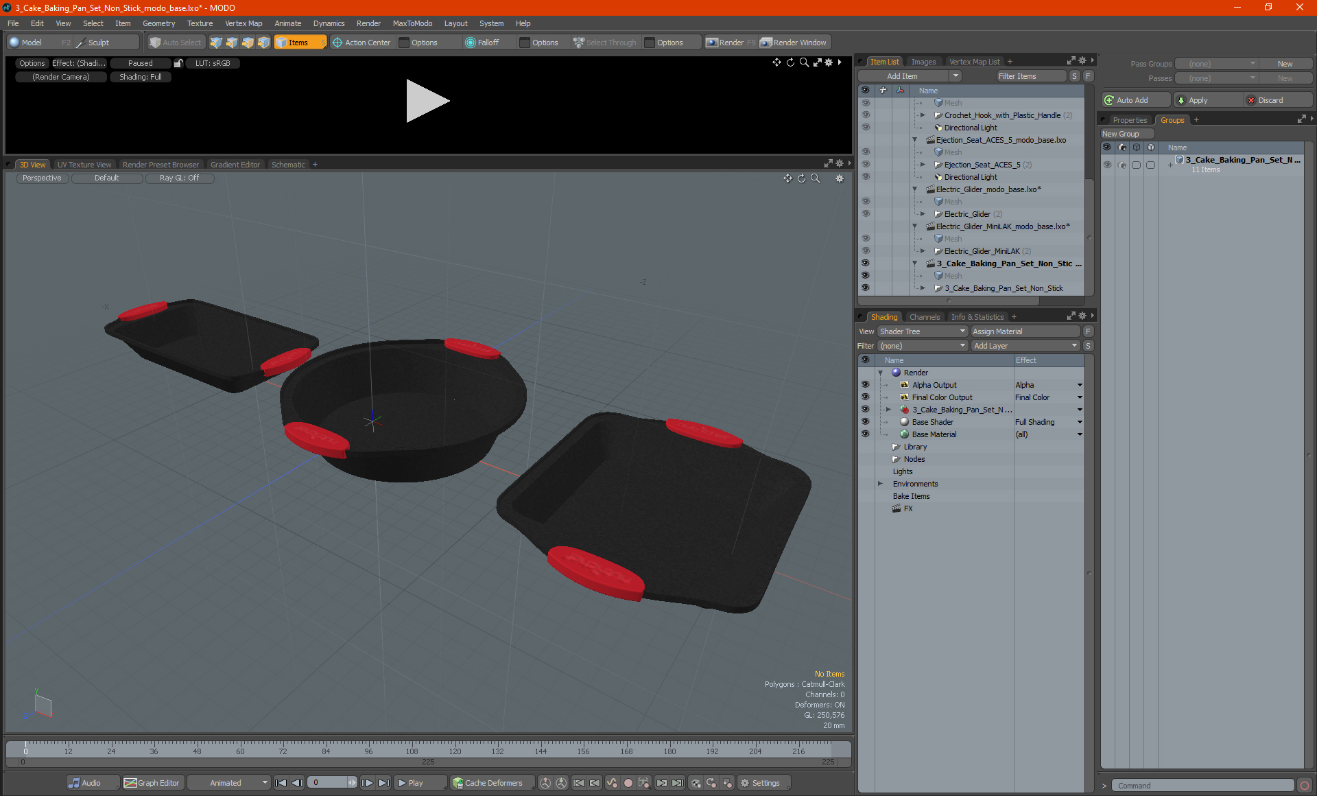Click the current frame slider arrows
The height and width of the screenshot is (796, 1317).
point(352,783)
